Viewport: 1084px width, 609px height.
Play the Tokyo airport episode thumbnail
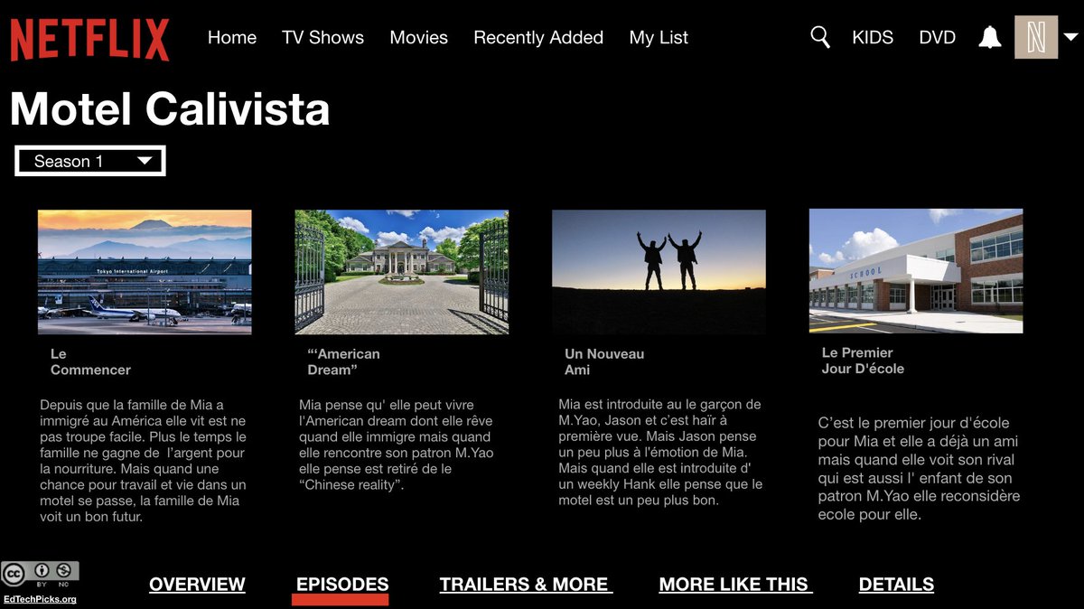(145, 272)
